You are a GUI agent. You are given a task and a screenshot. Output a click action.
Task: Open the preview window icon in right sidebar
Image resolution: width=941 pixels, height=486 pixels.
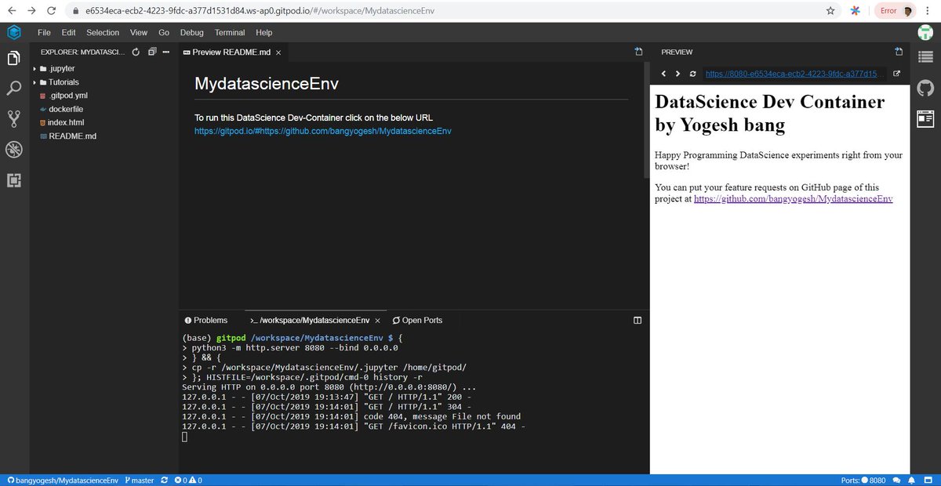click(925, 118)
